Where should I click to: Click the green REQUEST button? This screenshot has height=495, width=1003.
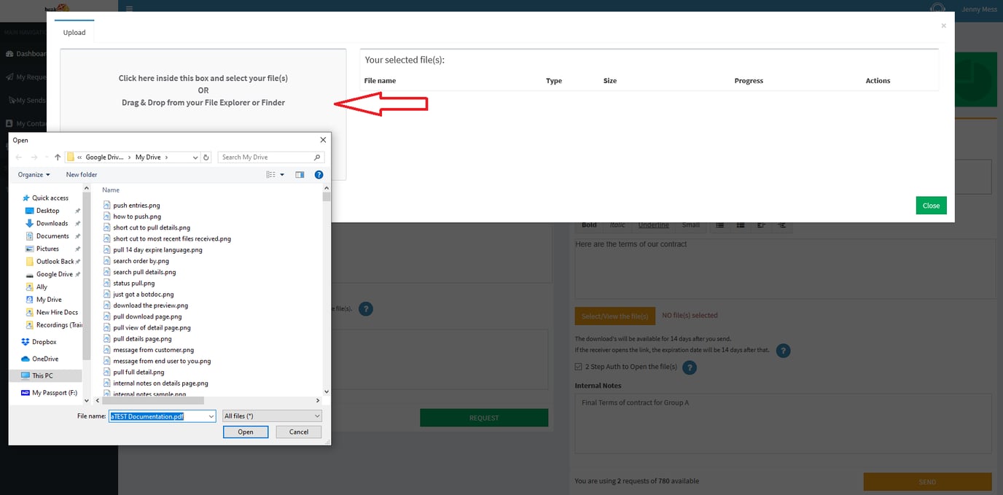(484, 418)
